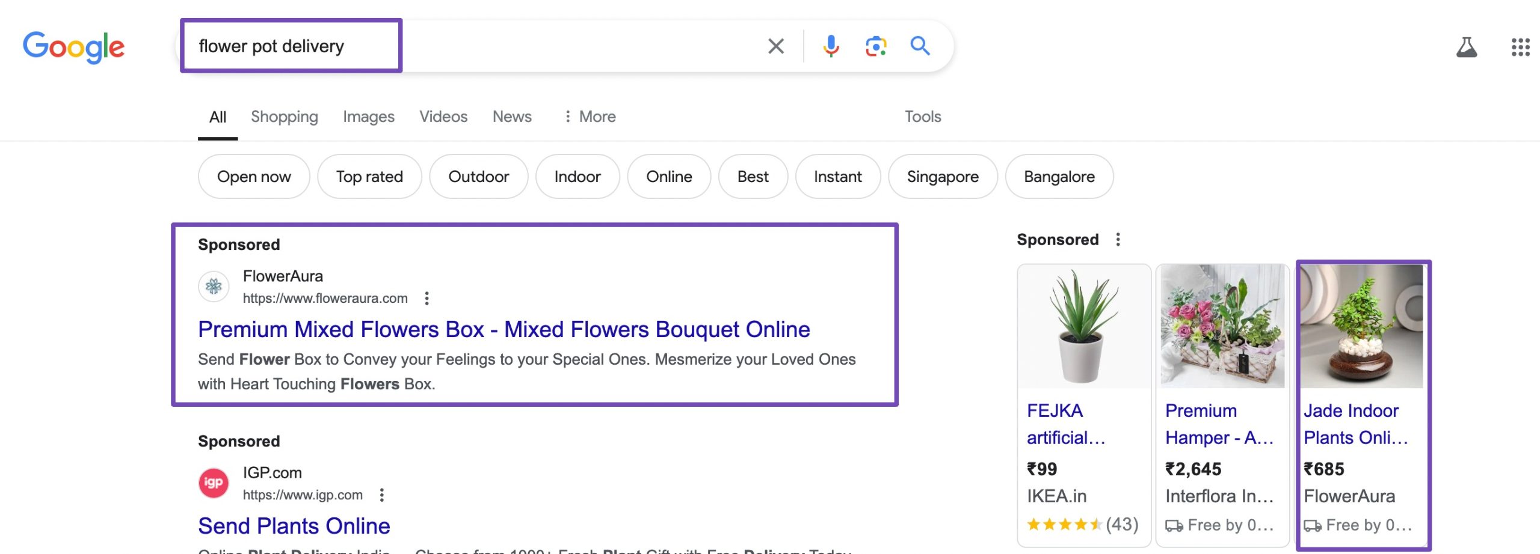Apply the Online filter chip
The width and height of the screenshot is (1540, 554).
(669, 177)
